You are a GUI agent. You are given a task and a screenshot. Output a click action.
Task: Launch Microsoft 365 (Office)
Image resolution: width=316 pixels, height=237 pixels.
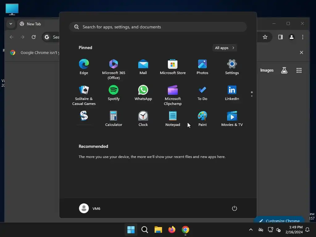click(x=114, y=69)
